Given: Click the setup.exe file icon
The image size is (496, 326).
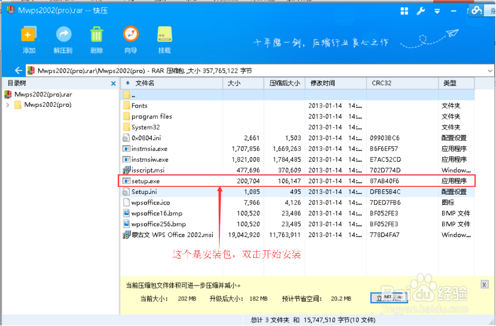Looking at the screenshot, I should coord(127,181).
